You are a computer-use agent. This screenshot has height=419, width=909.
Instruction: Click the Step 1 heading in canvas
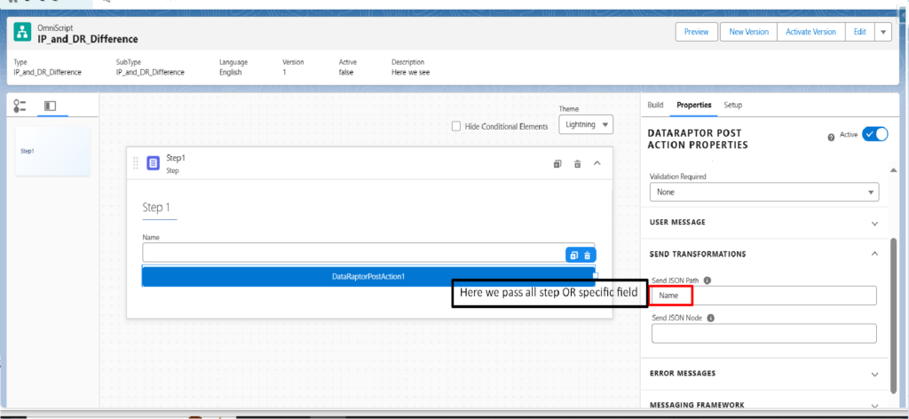[x=156, y=208]
